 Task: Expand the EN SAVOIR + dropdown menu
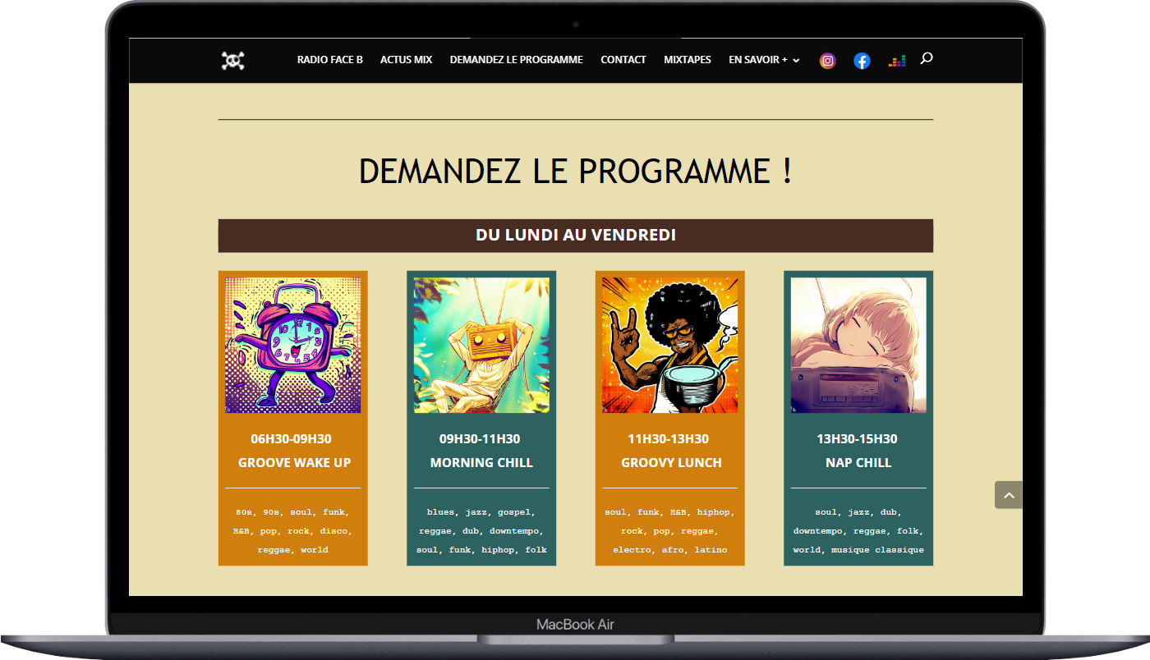[x=764, y=60]
